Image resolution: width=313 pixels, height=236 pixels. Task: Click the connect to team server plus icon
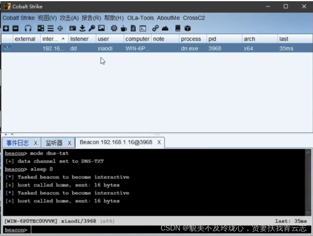6,28
